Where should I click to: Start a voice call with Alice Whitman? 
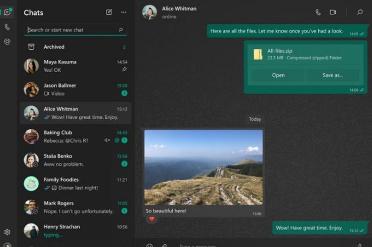(318, 12)
